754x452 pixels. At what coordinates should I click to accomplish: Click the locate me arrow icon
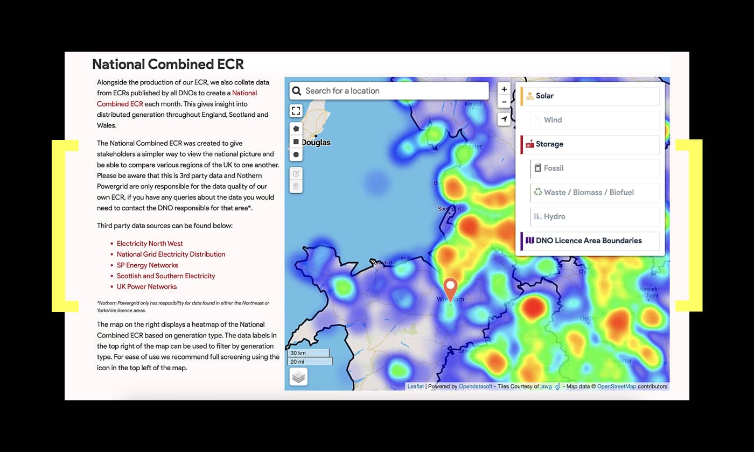(504, 119)
